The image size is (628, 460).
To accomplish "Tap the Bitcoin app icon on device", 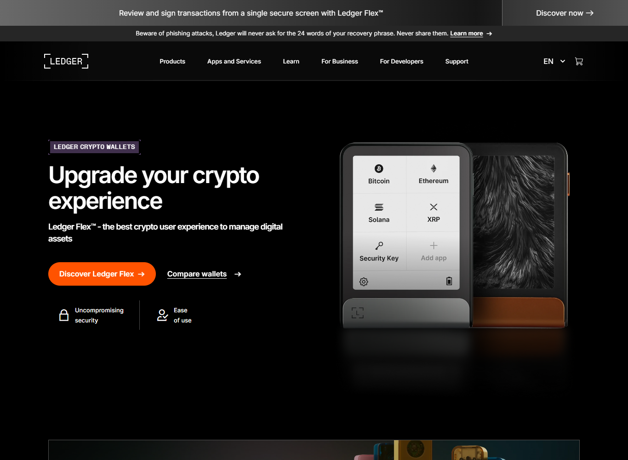I will tap(379, 169).
